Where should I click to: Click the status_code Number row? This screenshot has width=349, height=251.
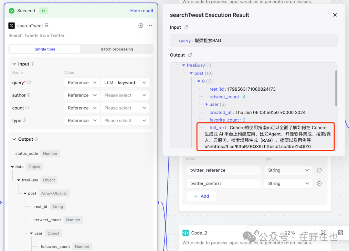pyautogui.click(x=37, y=154)
